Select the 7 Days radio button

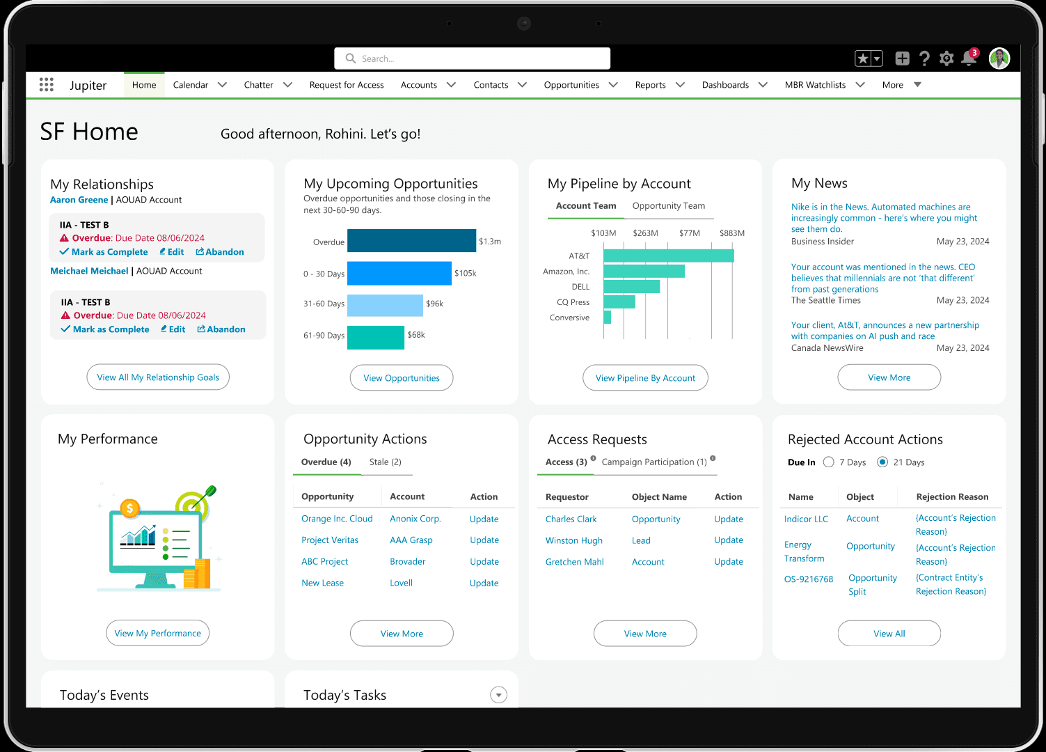point(828,462)
